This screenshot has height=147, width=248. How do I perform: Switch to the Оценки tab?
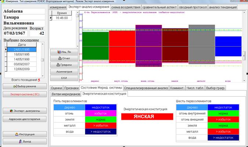point(56,88)
